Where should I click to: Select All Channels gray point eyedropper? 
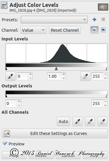click(x=90, y=121)
